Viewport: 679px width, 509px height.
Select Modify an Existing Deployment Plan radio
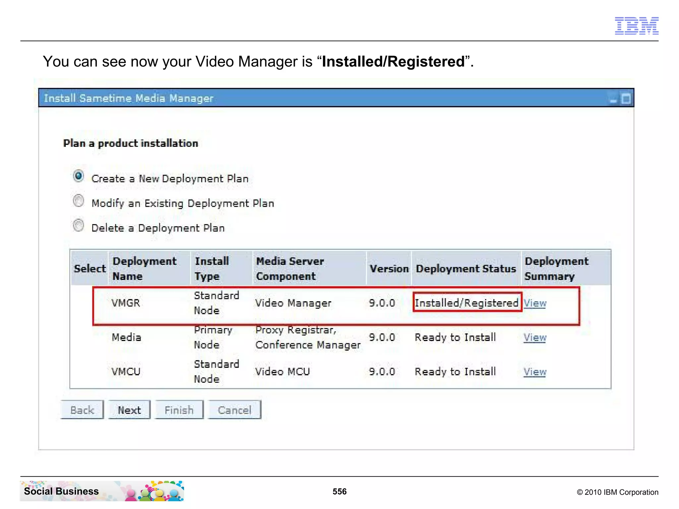pos(79,201)
